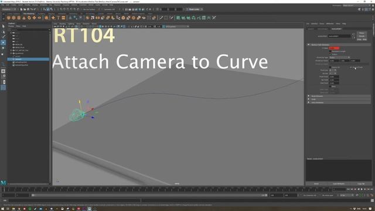Open the Script Editor icon at bottom right
The width and height of the screenshot is (375, 211).
pos(372,200)
